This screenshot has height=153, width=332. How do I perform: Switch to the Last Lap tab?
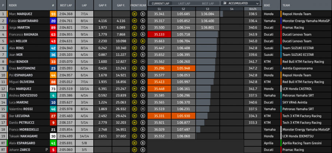(x=183, y=3)
